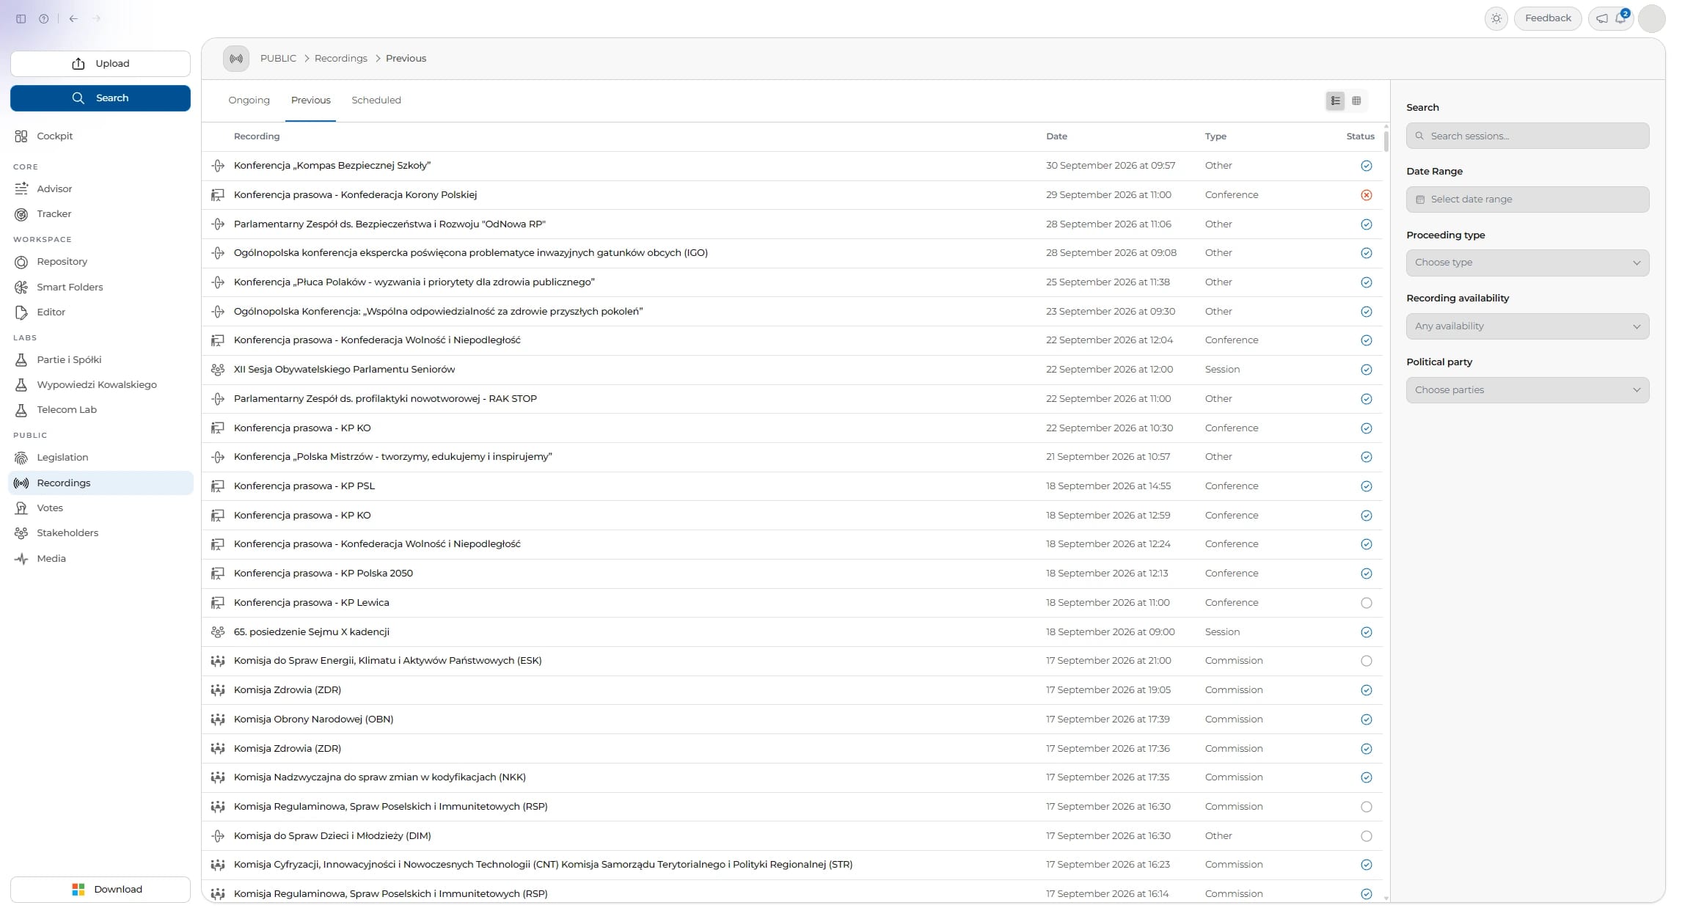Focus the Search sessions input field

1527,136
